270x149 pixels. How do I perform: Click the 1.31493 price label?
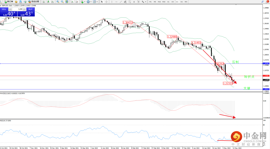click(x=196, y=43)
